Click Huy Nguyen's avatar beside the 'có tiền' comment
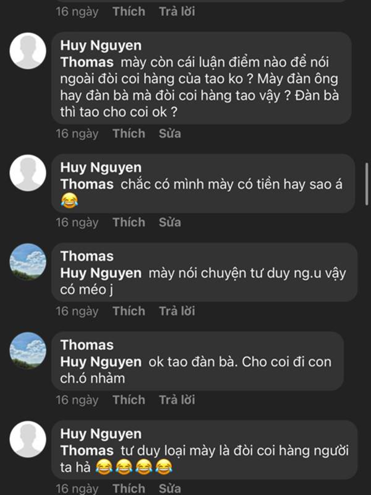This screenshot has width=371, height=495. tap(28, 173)
